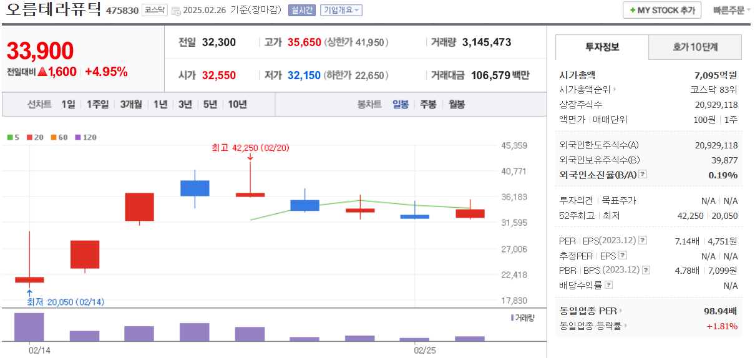Click the +4.95% change value
The width and height of the screenshot is (755, 358).
point(106,72)
